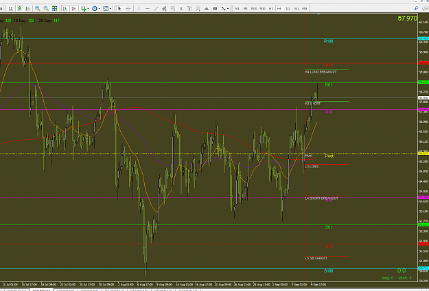The image size is (429, 291).
Task: Switch to W1 timeframe
Action: [x=297, y=8]
